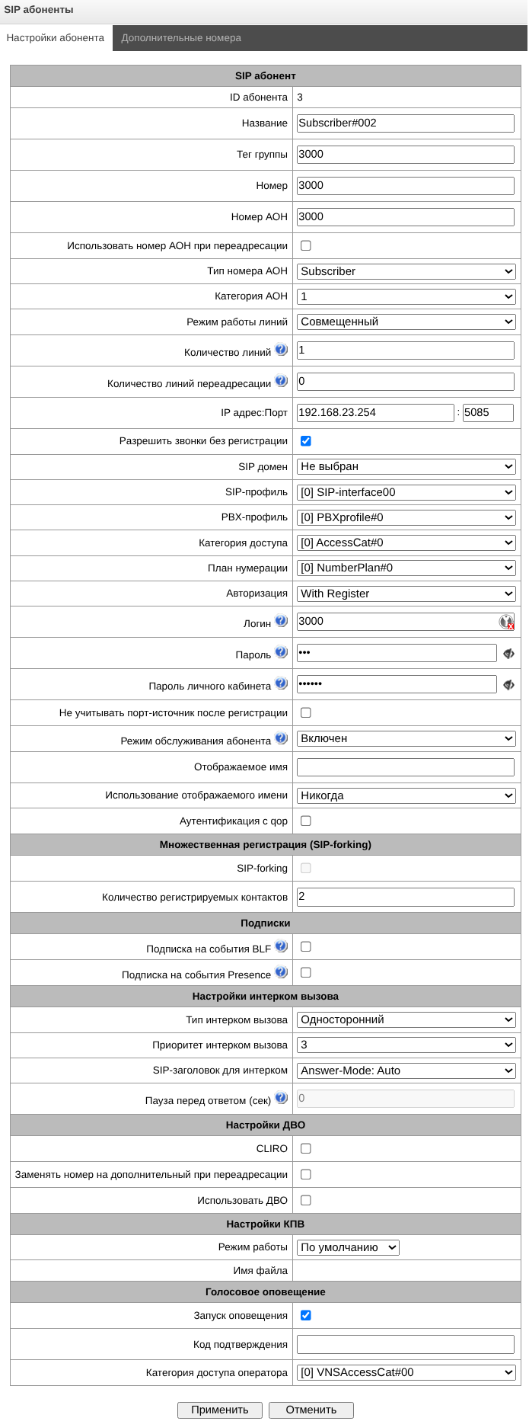Screen dimensions: 529x1421
Task: Switch to Дополнительные номера tab
Action: click(181, 38)
